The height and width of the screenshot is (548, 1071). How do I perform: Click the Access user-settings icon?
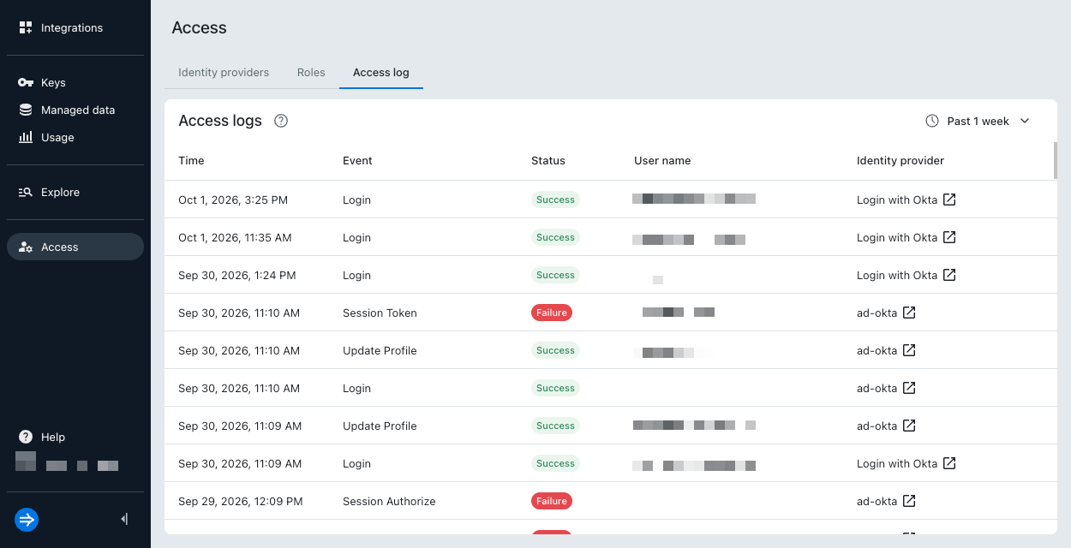pyautogui.click(x=26, y=247)
